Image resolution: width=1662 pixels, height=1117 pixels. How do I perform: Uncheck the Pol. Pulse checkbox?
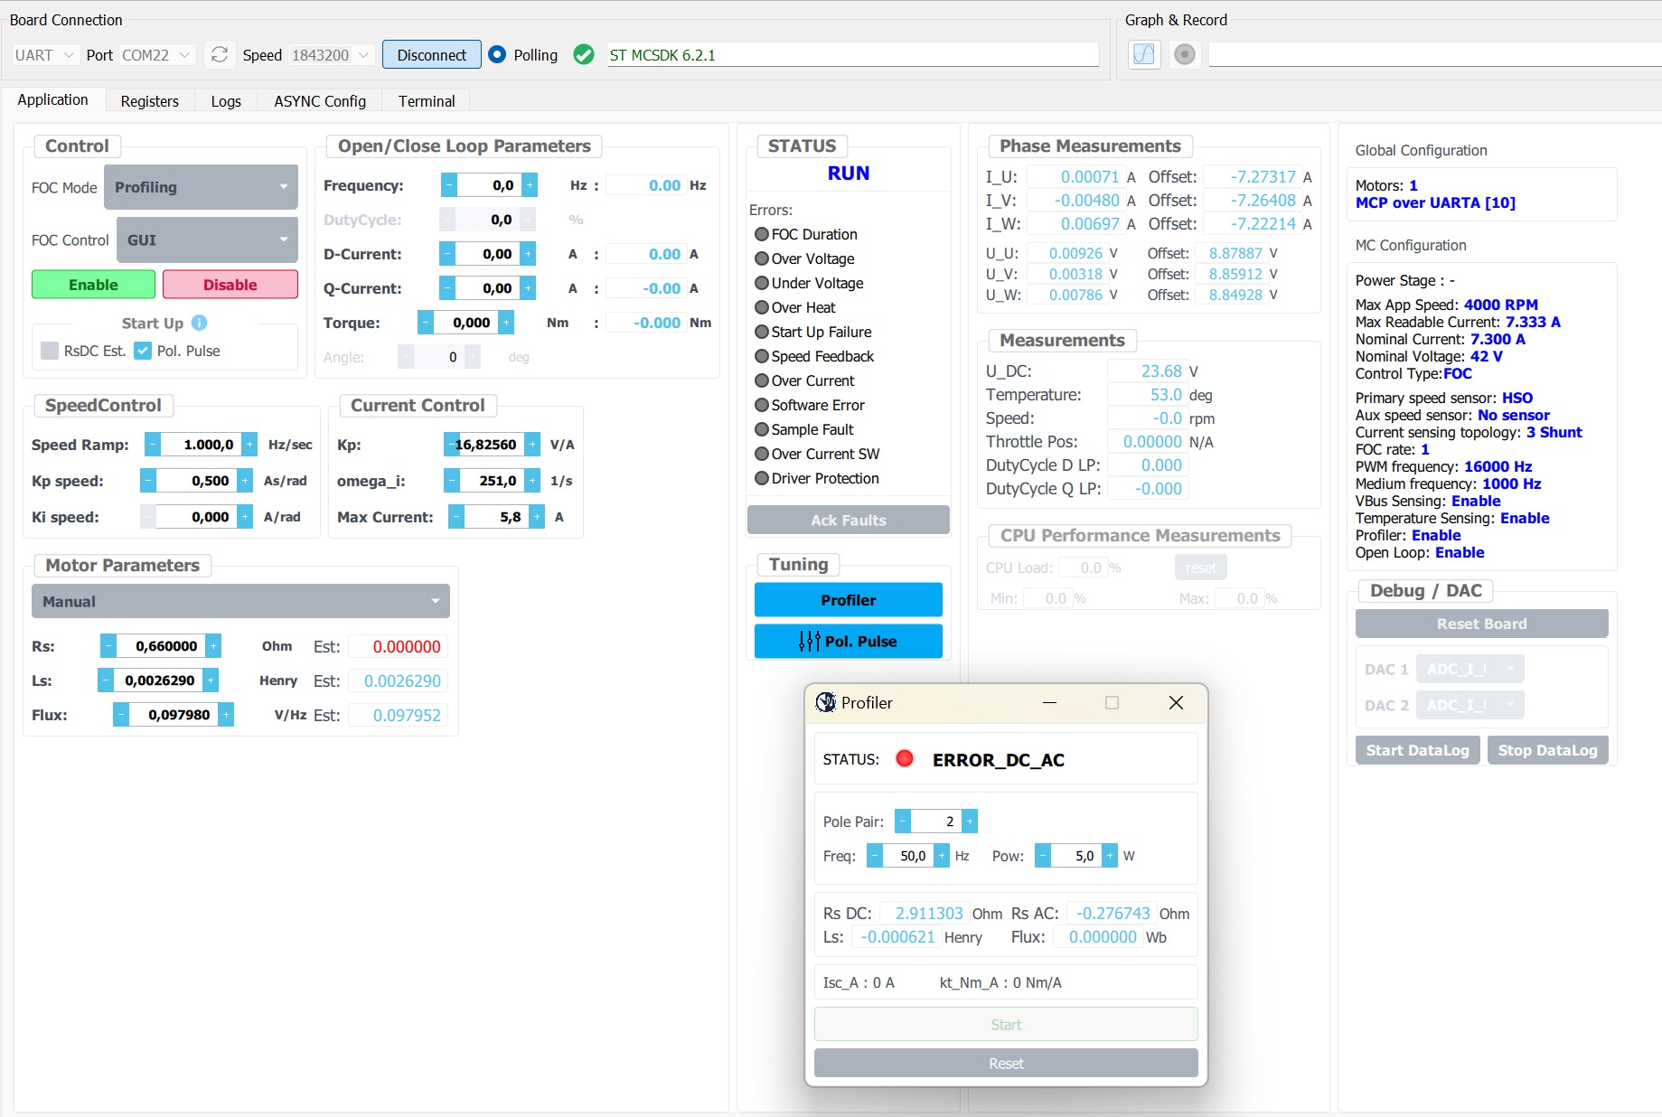click(x=142, y=351)
